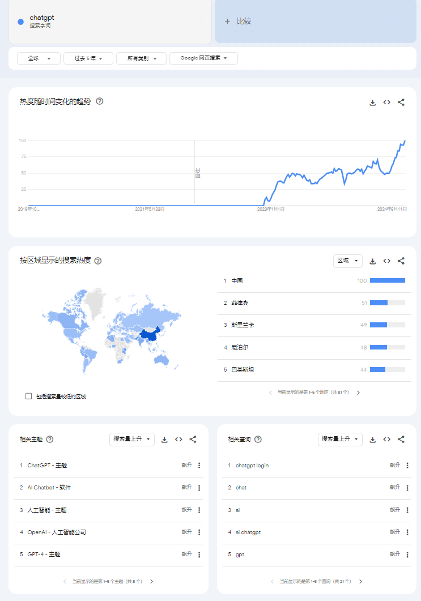The image size is (421, 601).
Task: Open more options for 人工智能 - 主题 row
Action: point(199,510)
